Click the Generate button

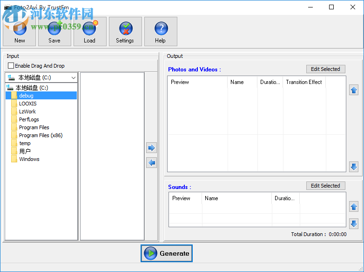pos(167,253)
